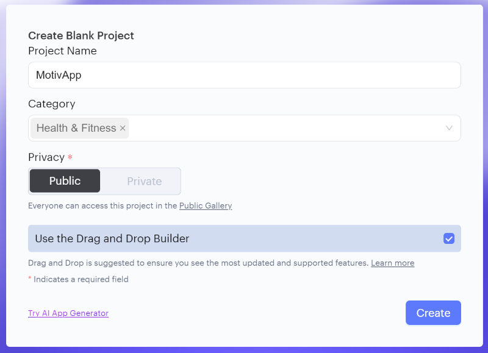This screenshot has width=488, height=353.
Task: Click the Drag and Drop suggestion description text
Action: [x=198, y=263]
